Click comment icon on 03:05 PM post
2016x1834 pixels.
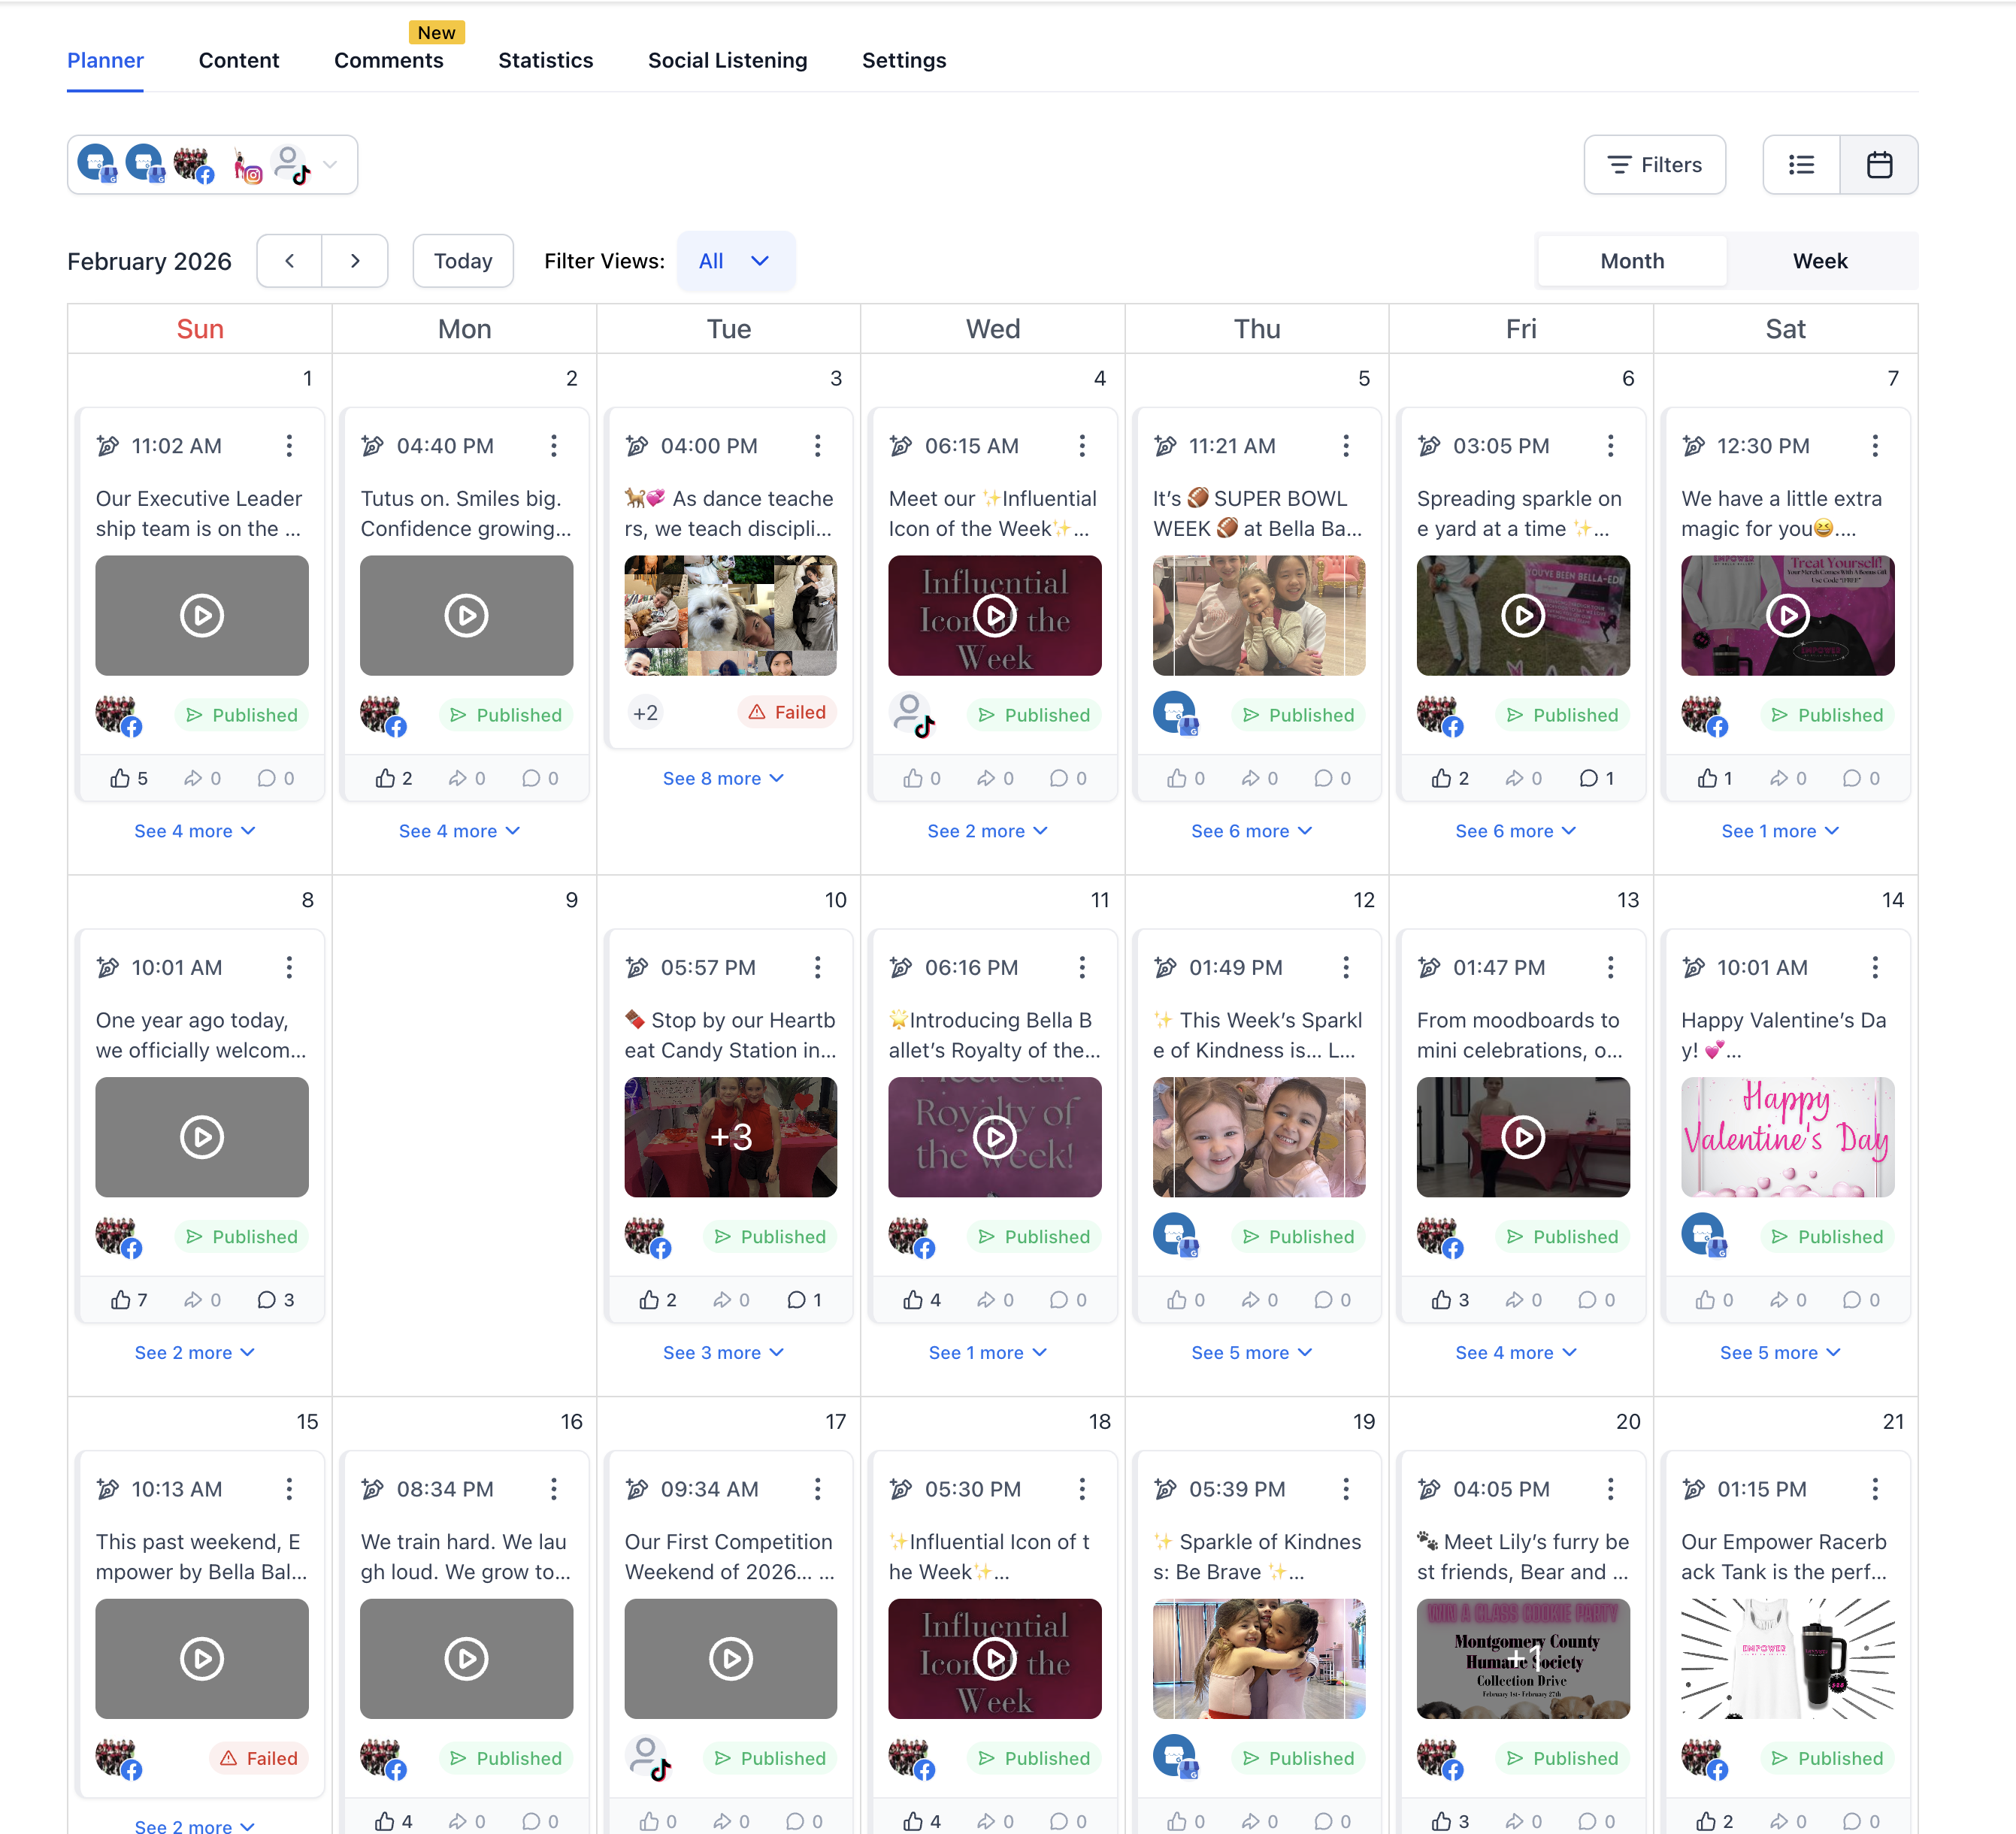click(x=1588, y=778)
